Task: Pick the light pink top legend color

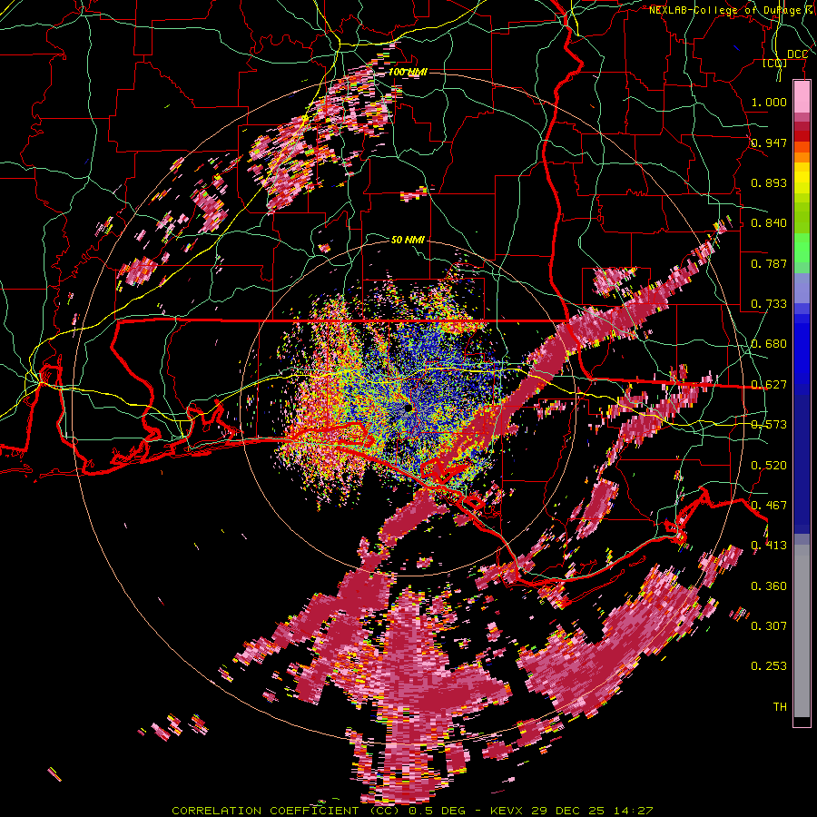Action: click(802, 97)
